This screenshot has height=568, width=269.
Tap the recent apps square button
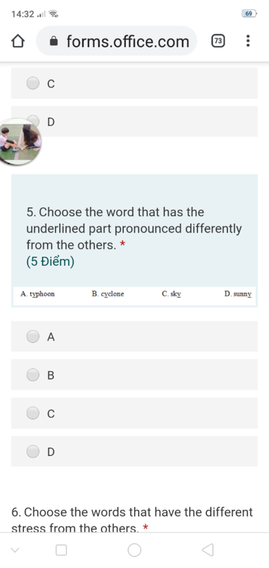(x=61, y=550)
